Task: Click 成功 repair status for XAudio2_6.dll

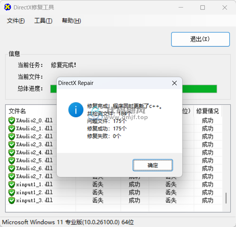Action: pos(207,168)
